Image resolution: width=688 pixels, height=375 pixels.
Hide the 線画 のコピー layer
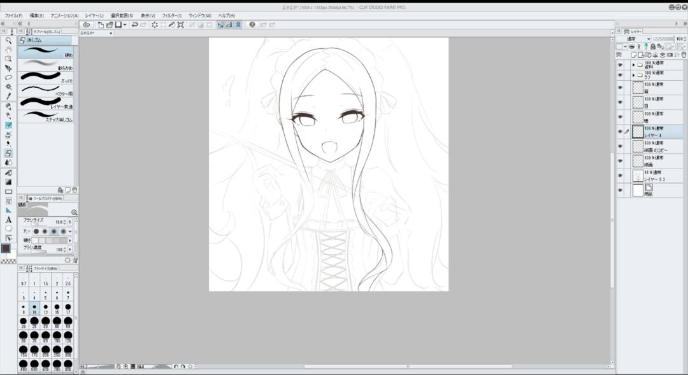pyautogui.click(x=620, y=146)
